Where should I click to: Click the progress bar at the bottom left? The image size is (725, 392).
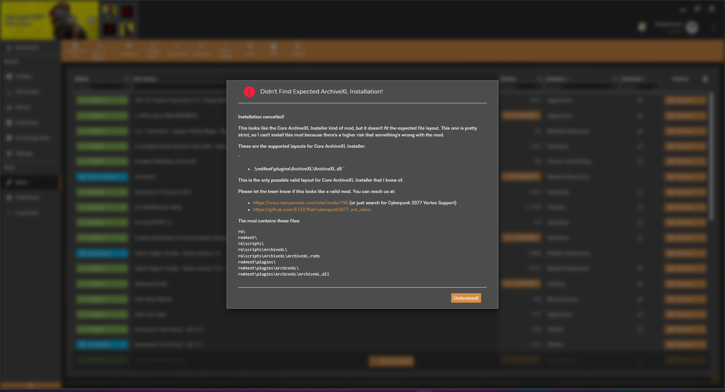click(30, 385)
